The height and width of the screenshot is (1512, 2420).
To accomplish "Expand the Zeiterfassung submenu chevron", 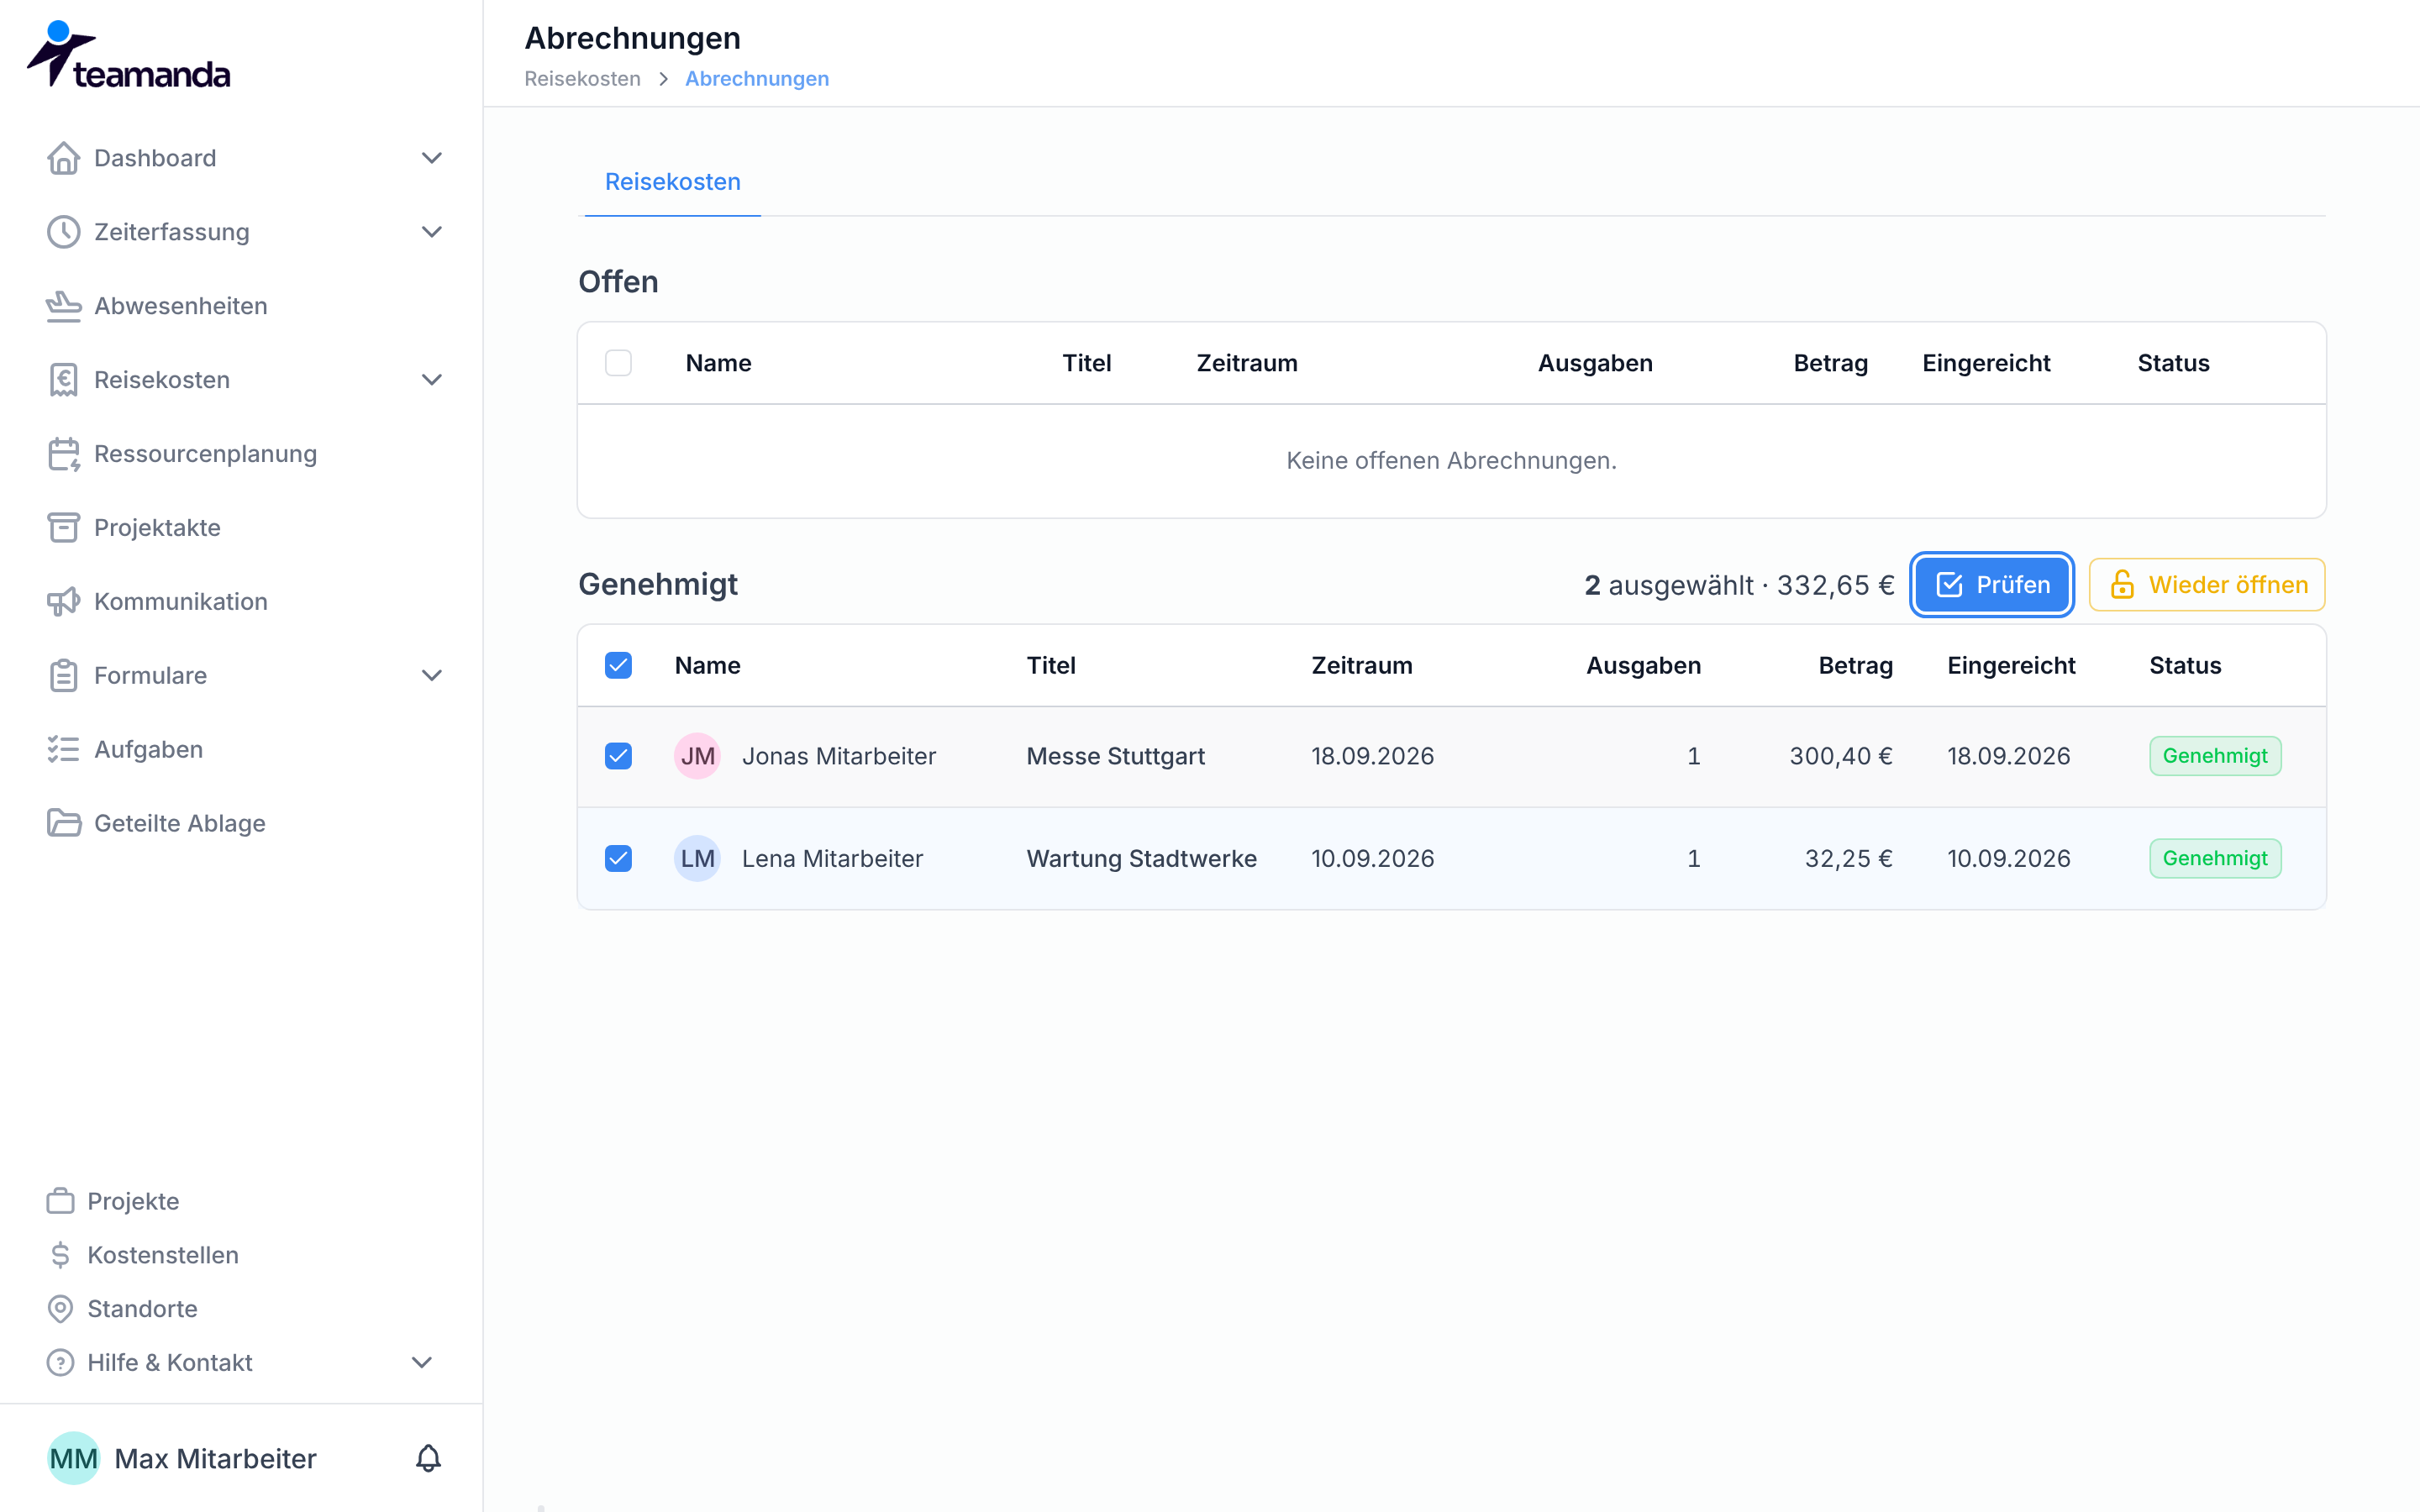I will 432,232.
